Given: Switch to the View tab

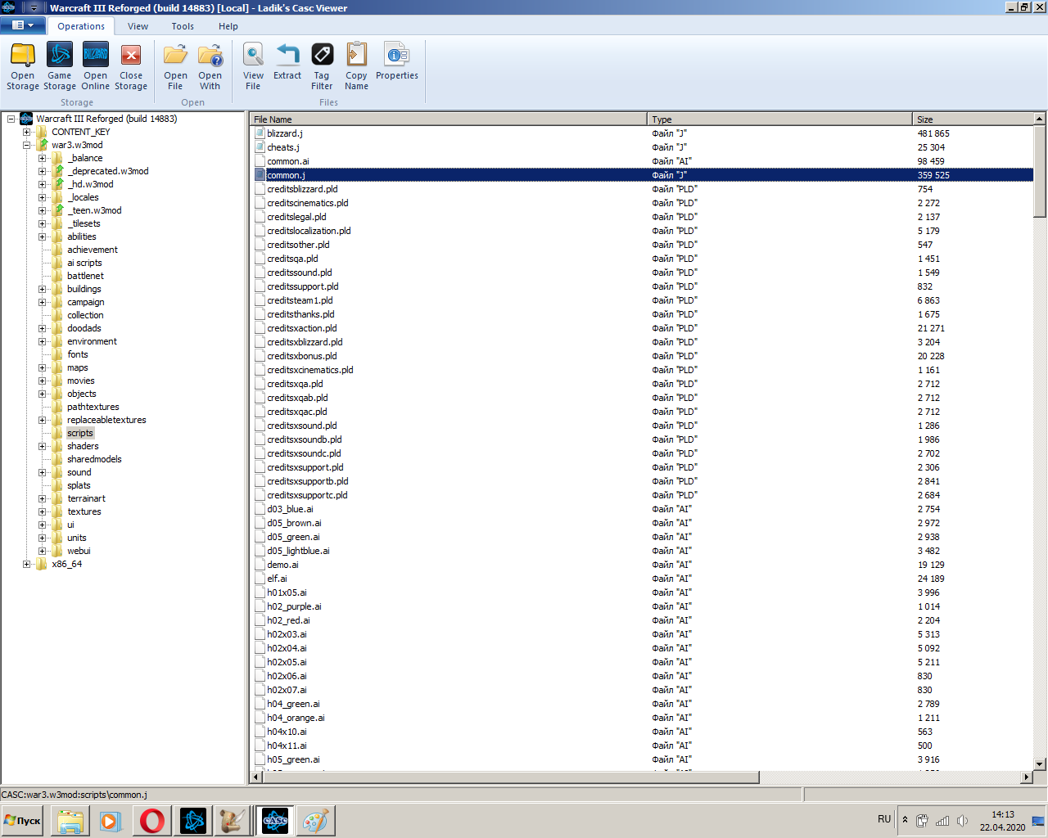Looking at the screenshot, I should tap(138, 26).
